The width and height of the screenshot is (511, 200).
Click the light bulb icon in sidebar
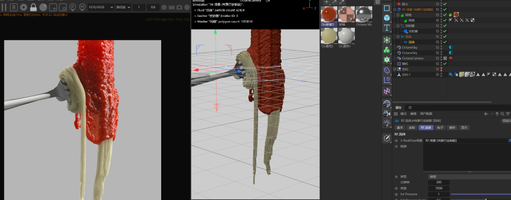(387, 123)
